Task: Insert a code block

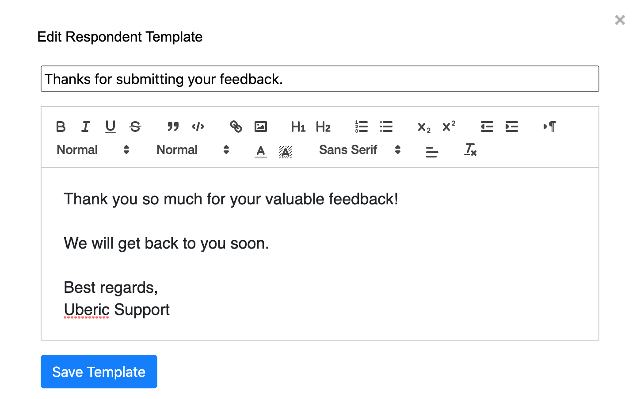Action: click(x=198, y=127)
